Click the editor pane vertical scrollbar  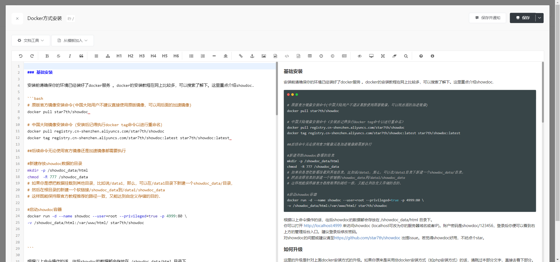click(x=277, y=89)
